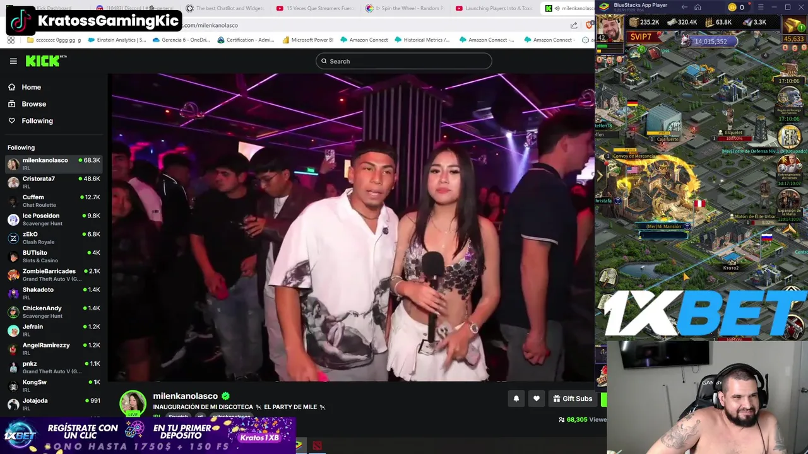Open milenkanolasco streamer avatar
The image size is (808, 454).
[x=133, y=404]
